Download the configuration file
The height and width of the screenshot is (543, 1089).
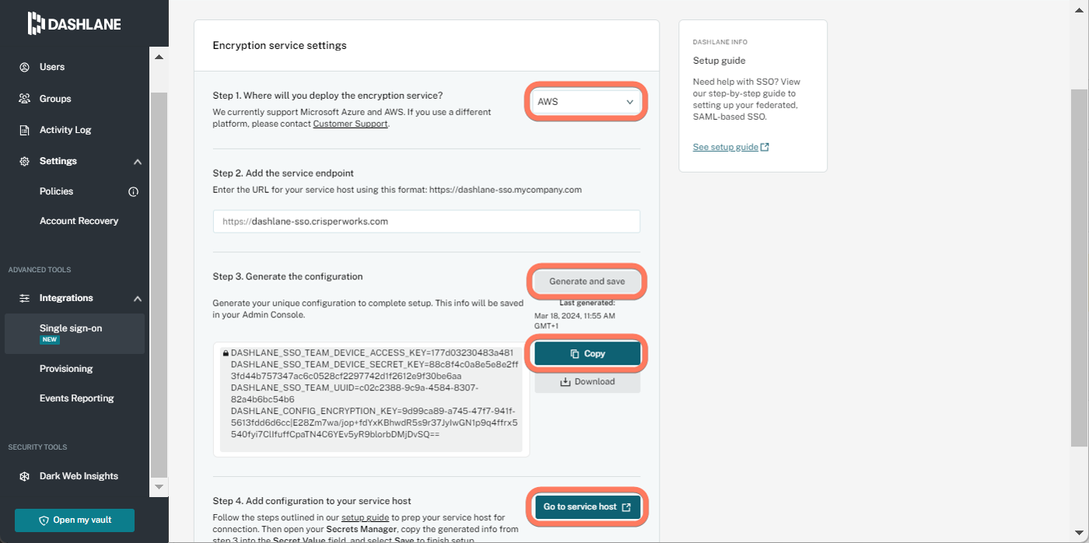coord(587,382)
